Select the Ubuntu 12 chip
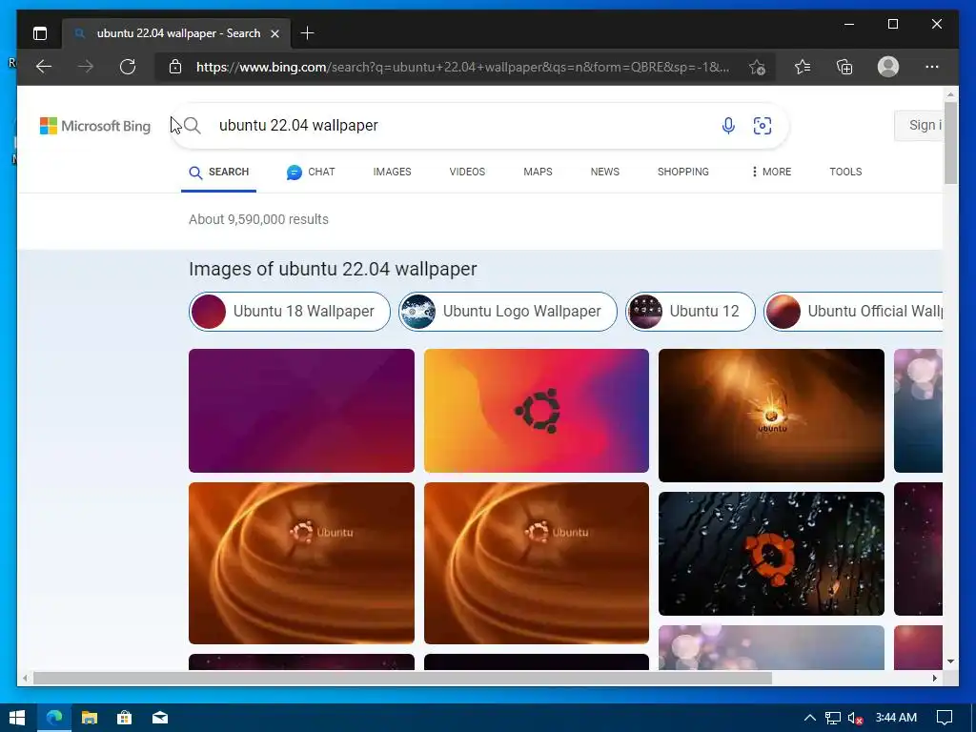Viewport: 976px width, 732px height. (690, 312)
